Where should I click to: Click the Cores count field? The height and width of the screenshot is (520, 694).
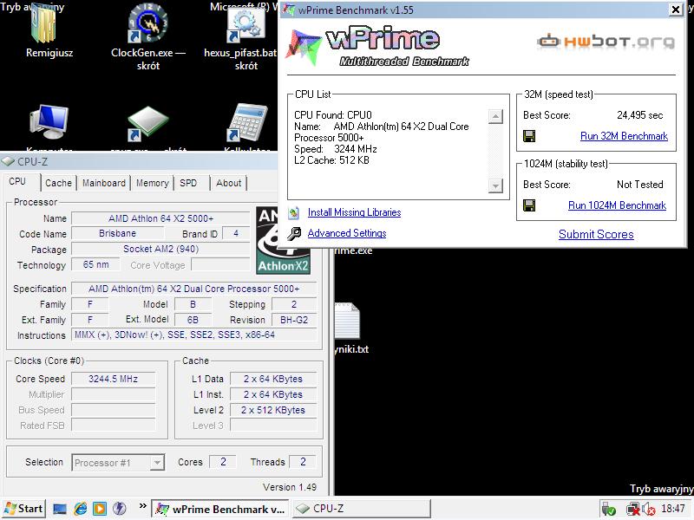(223, 462)
